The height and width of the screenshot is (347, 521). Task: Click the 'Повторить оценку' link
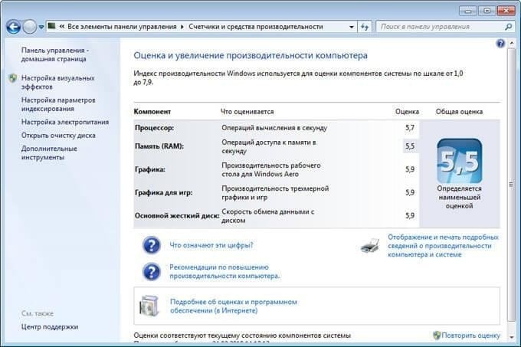click(x=470, y=336)
